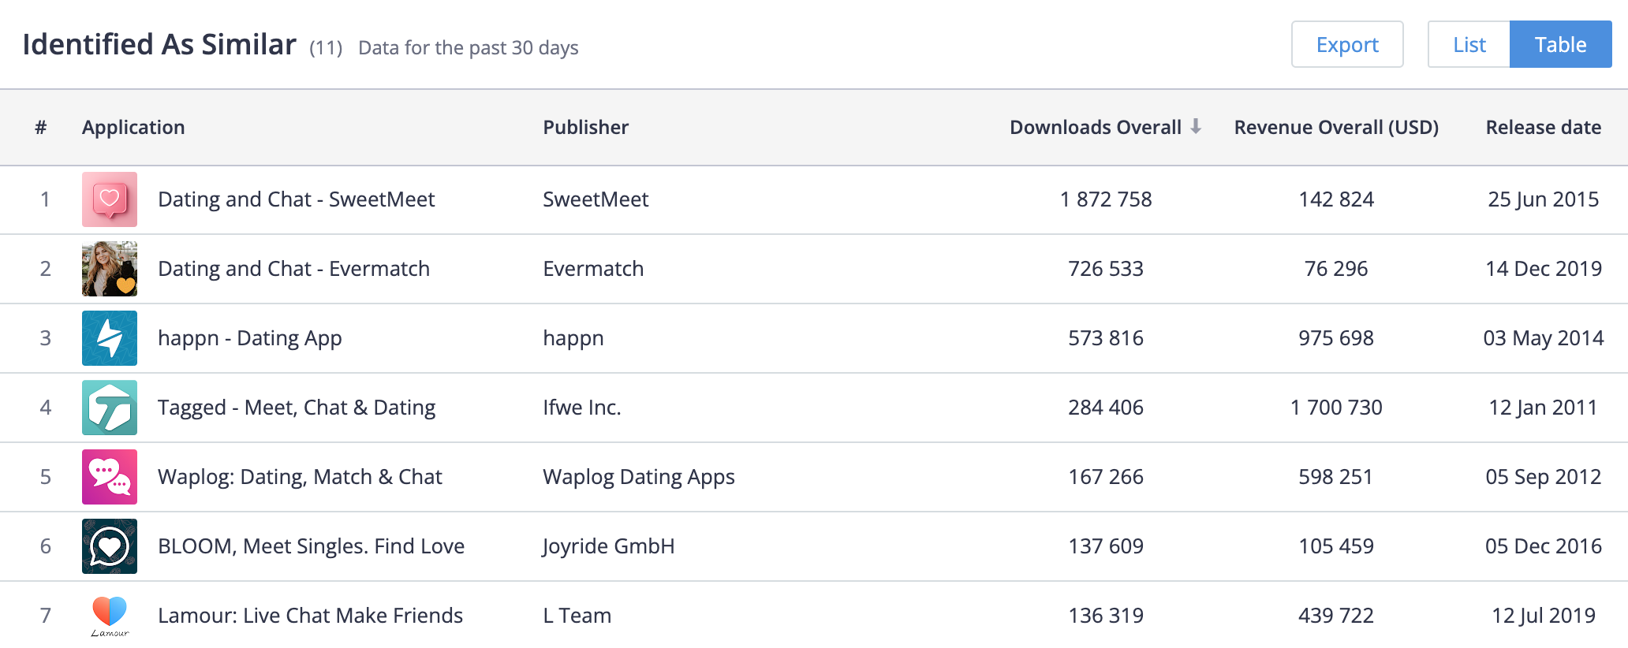This screenshot has height=648, width=1628.
Task: Open the Evermatch app photo icon
Action: point(110,269)
